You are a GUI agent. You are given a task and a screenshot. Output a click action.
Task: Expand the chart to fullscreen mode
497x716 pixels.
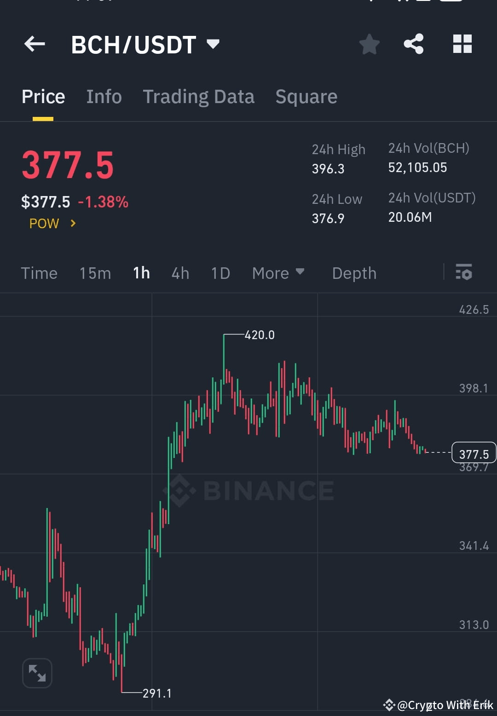pyautogui.click(x=37, y=672)
